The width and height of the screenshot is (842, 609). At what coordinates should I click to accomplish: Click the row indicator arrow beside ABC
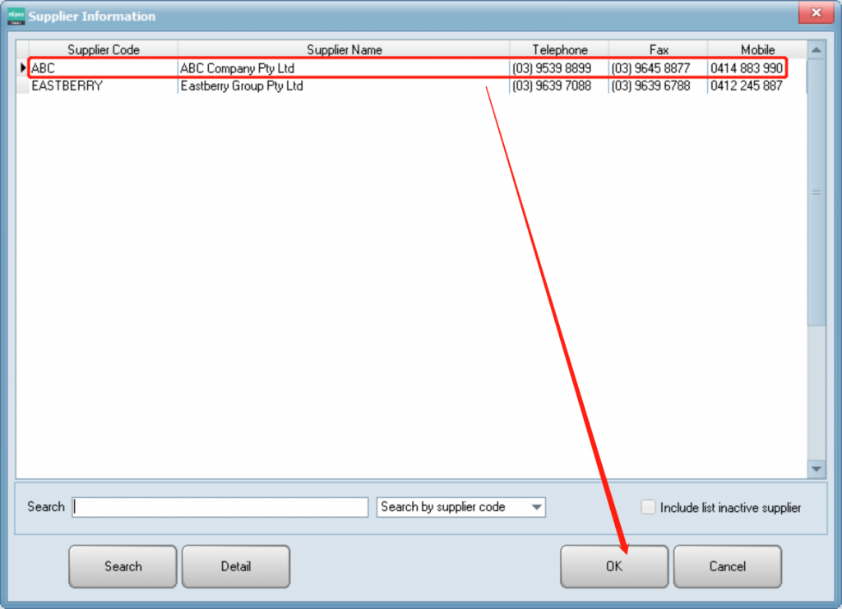point(23,69)
